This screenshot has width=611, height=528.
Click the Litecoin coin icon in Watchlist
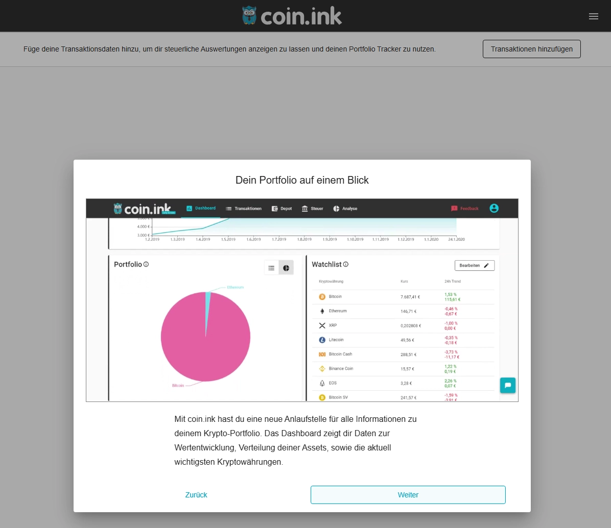point(322,340)
